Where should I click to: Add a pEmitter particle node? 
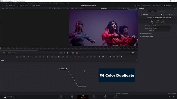click(x=87, y=57)
